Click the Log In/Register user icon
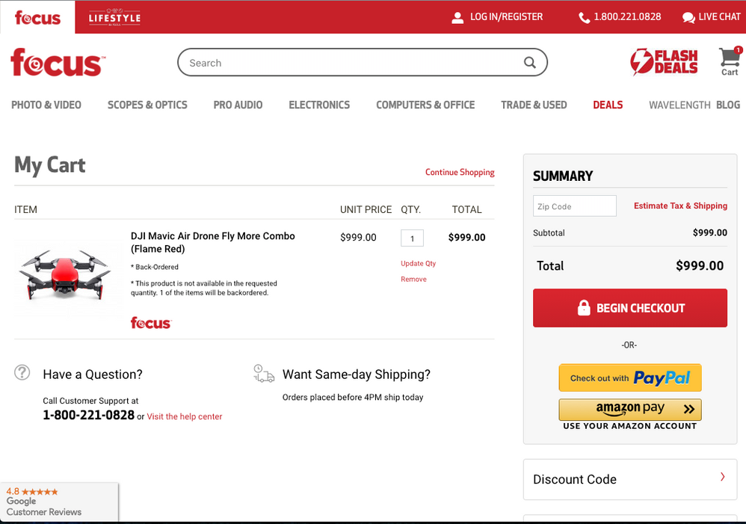The height and width of the screenshot is (524, 746). tap(457, 17)
